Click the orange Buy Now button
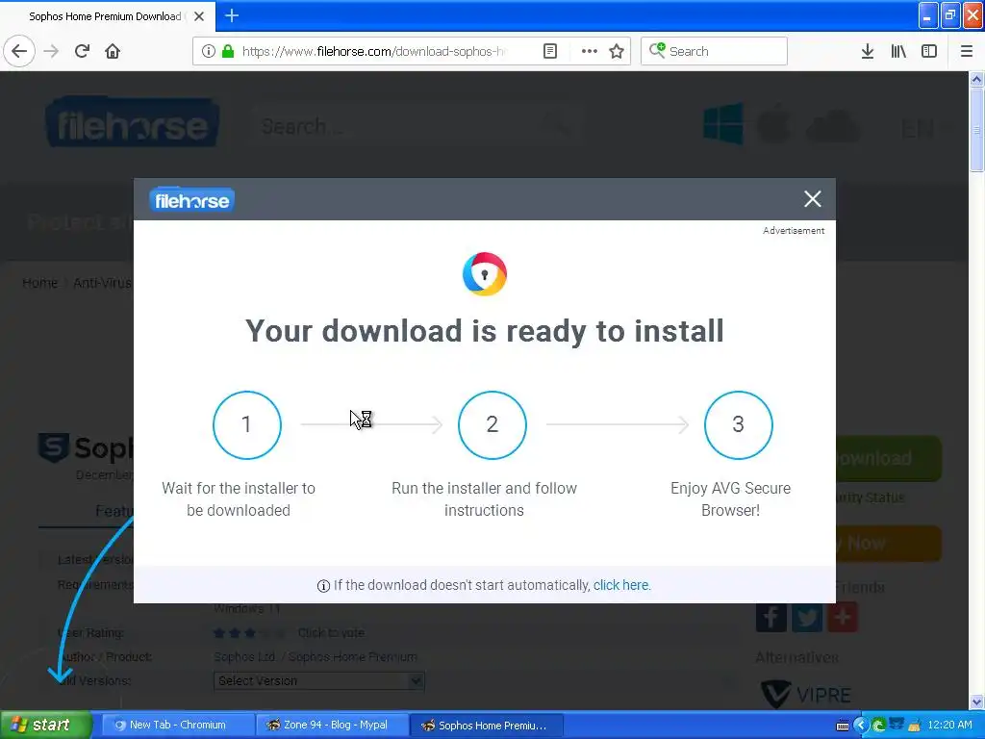This screenshot has height=739, width=985. point(889,543)
